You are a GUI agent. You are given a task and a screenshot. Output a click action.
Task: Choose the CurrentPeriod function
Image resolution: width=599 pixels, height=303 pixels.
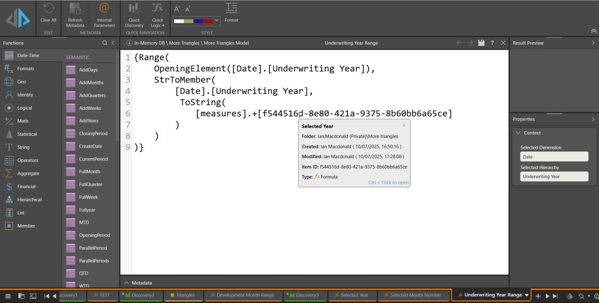90,159
